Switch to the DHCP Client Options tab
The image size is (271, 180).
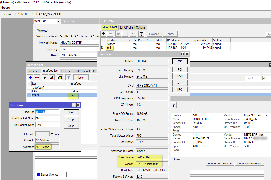click(133, 27)
